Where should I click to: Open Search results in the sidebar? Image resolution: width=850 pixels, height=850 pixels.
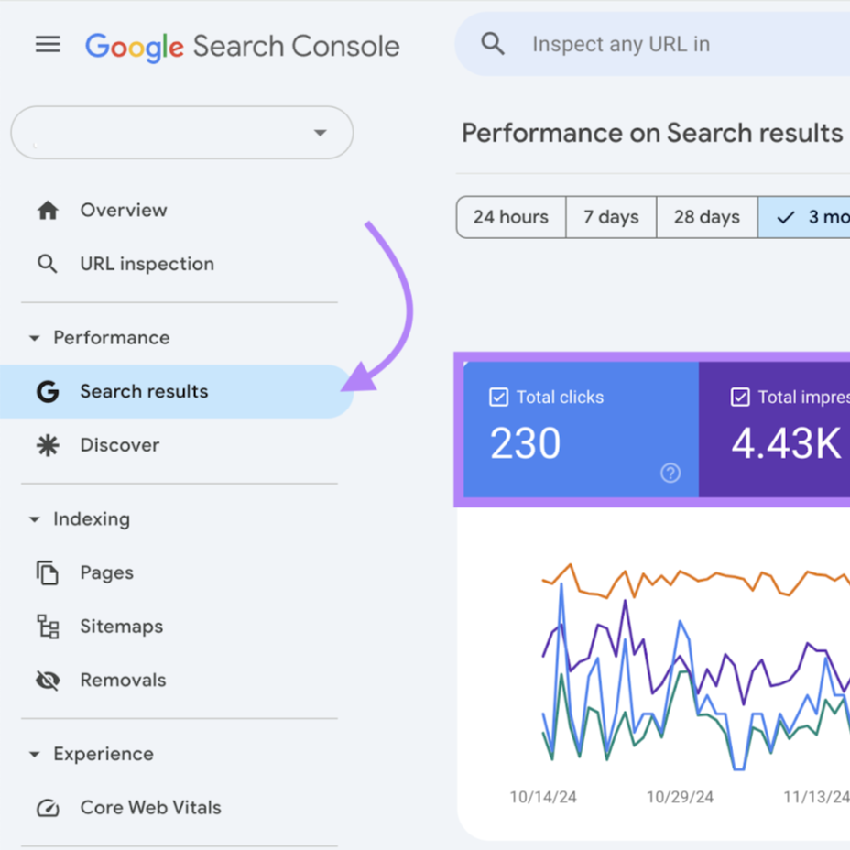click(x=144, y=392)
